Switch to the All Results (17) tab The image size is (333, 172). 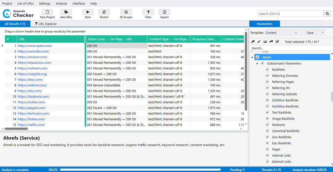pos(15,24)
